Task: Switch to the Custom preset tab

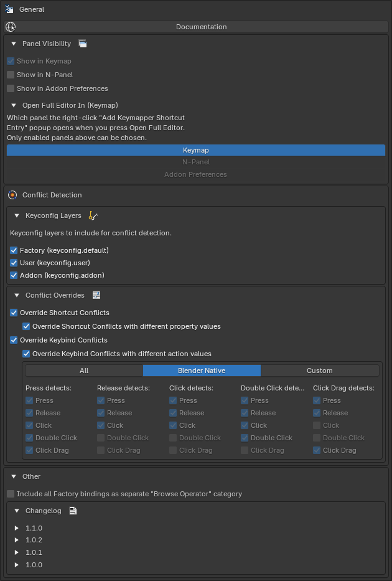Action: [320, 371]
